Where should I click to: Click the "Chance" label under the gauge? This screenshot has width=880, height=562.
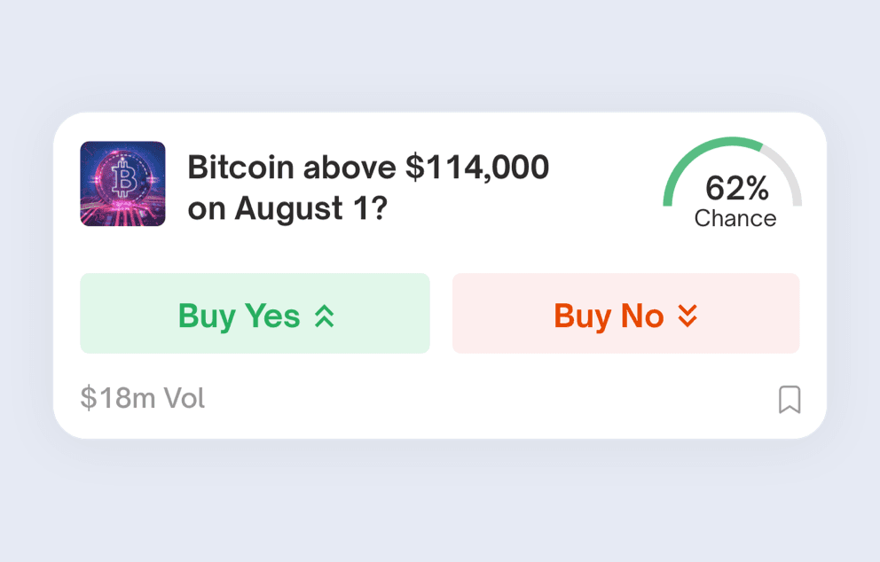click(x=735, y=219)
